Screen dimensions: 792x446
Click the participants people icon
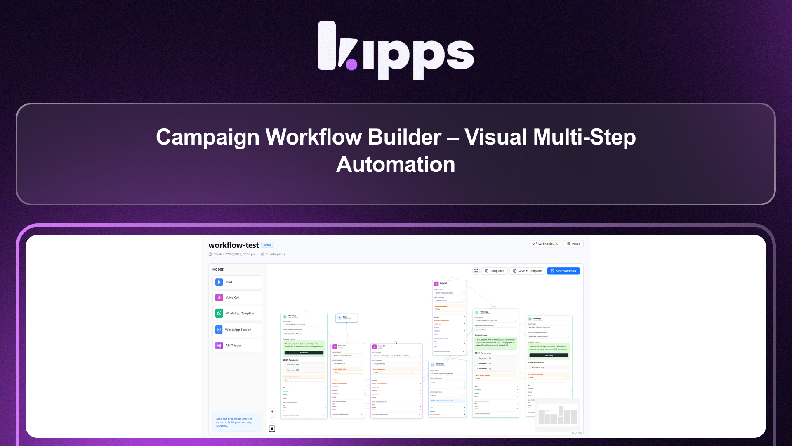(x=263, y=254)
